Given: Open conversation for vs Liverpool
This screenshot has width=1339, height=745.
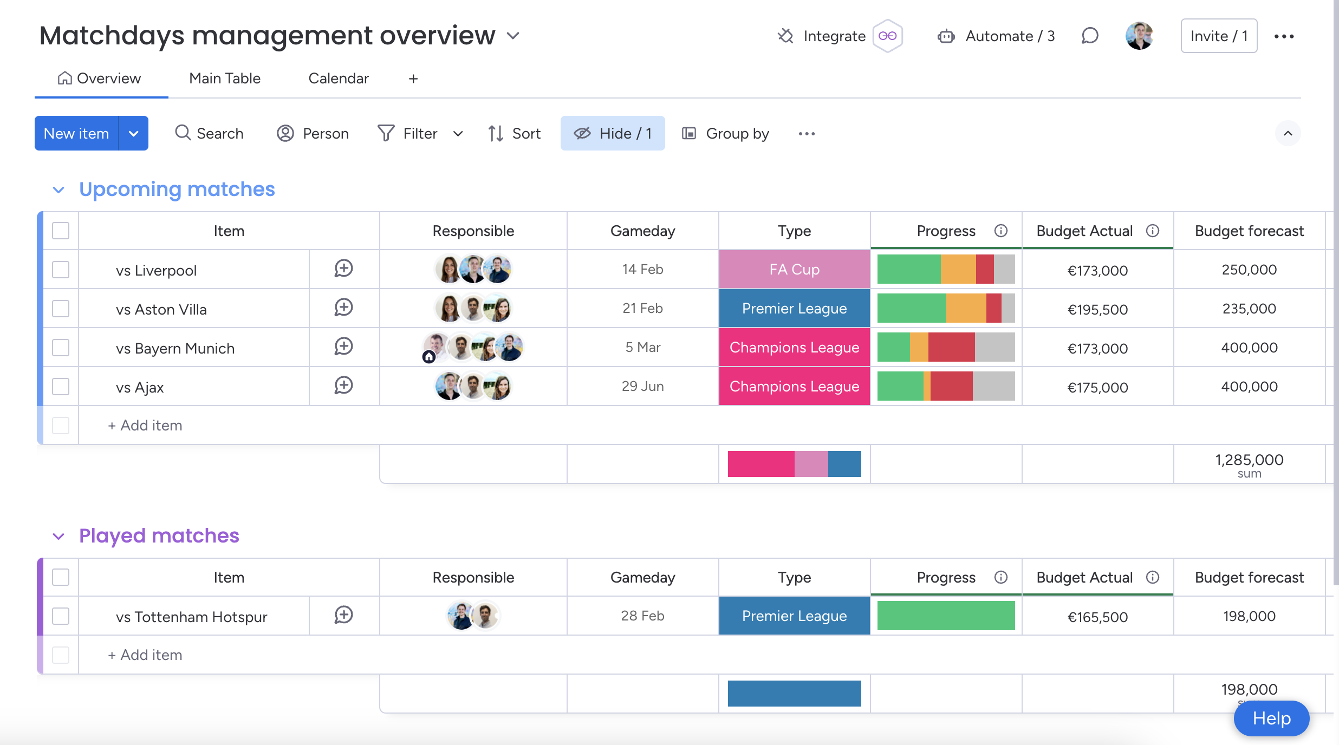Looking at the screenshot, I should [344, 269].
